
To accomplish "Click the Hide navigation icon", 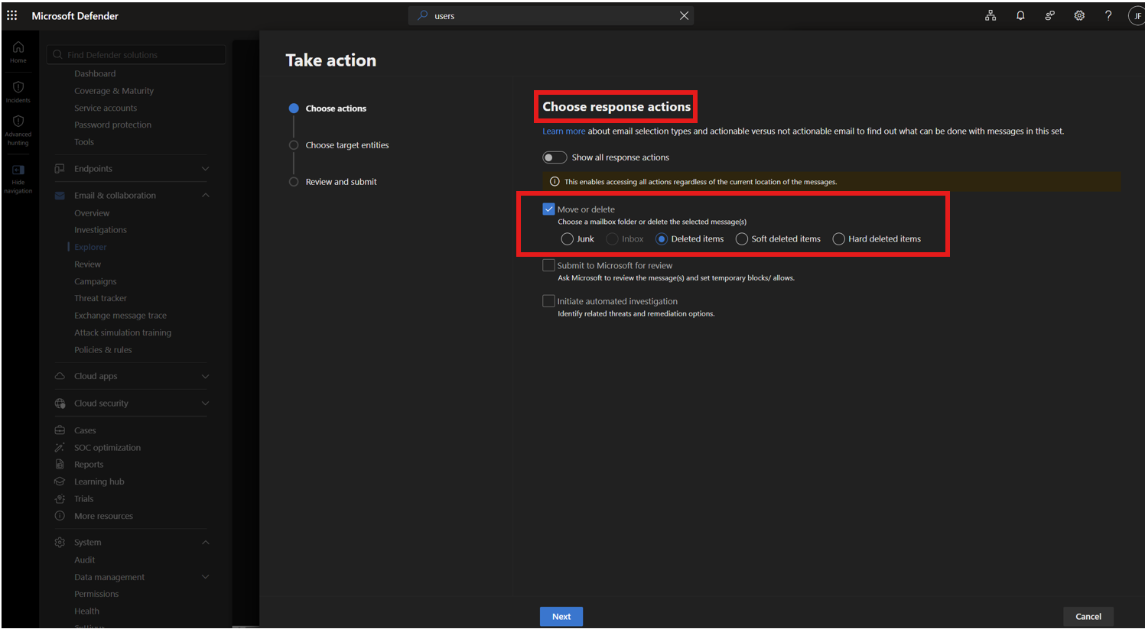I will (18, 170).
